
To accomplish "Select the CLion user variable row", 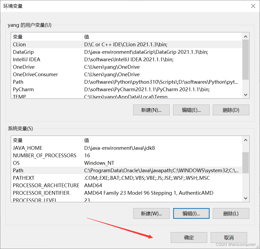I will pos(127,44).
